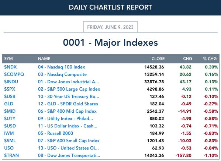Open the Russell 2000 name link
This screenshot has width=221, height=161.
tap(56, 133)
